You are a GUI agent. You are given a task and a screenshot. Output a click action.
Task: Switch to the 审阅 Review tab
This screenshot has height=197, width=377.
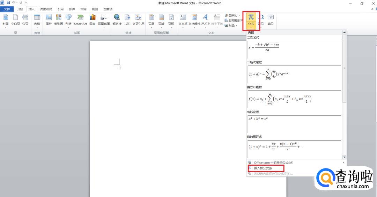coord(83,9)
